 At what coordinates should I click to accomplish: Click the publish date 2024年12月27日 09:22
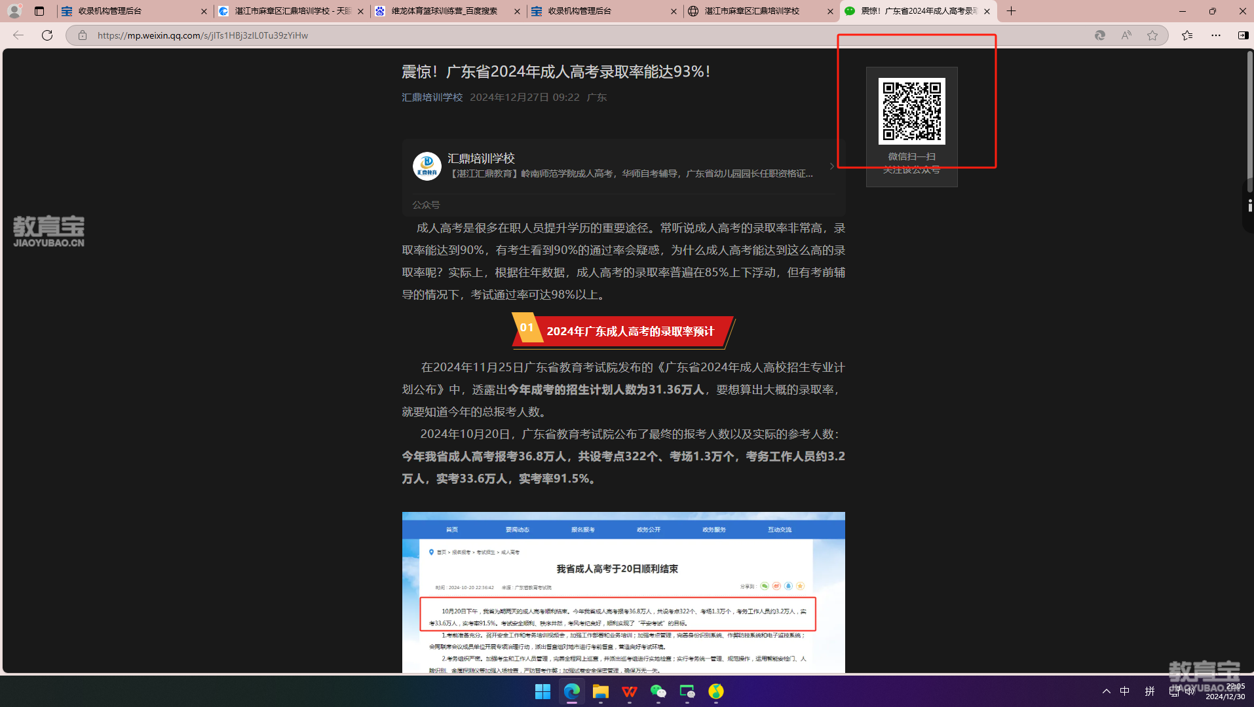[525, 97]
